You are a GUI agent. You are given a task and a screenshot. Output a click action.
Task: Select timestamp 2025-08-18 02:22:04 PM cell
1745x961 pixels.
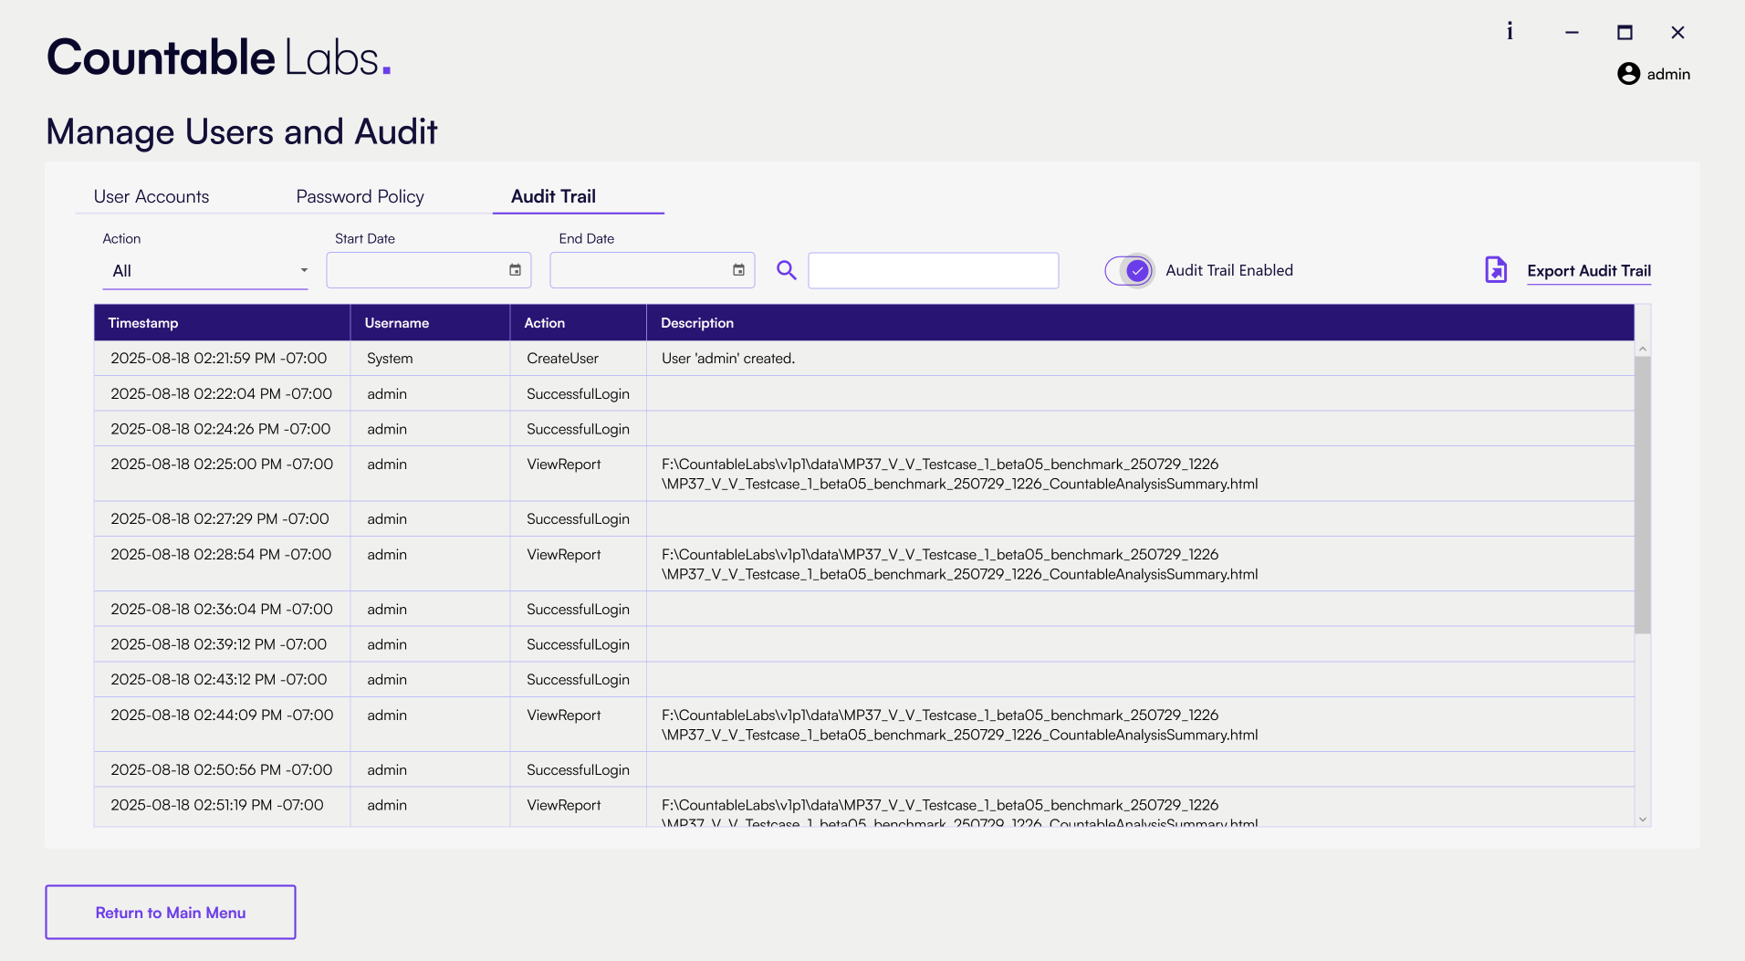(x=222, y=393)
